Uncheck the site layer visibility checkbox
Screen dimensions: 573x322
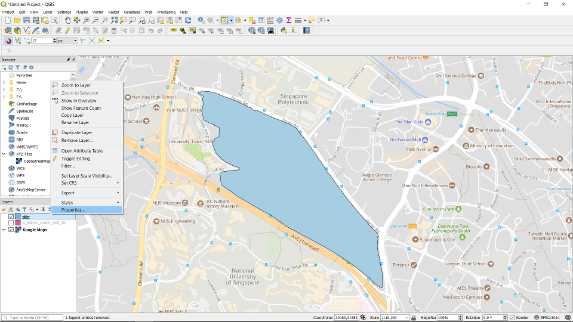click(11, 216)
